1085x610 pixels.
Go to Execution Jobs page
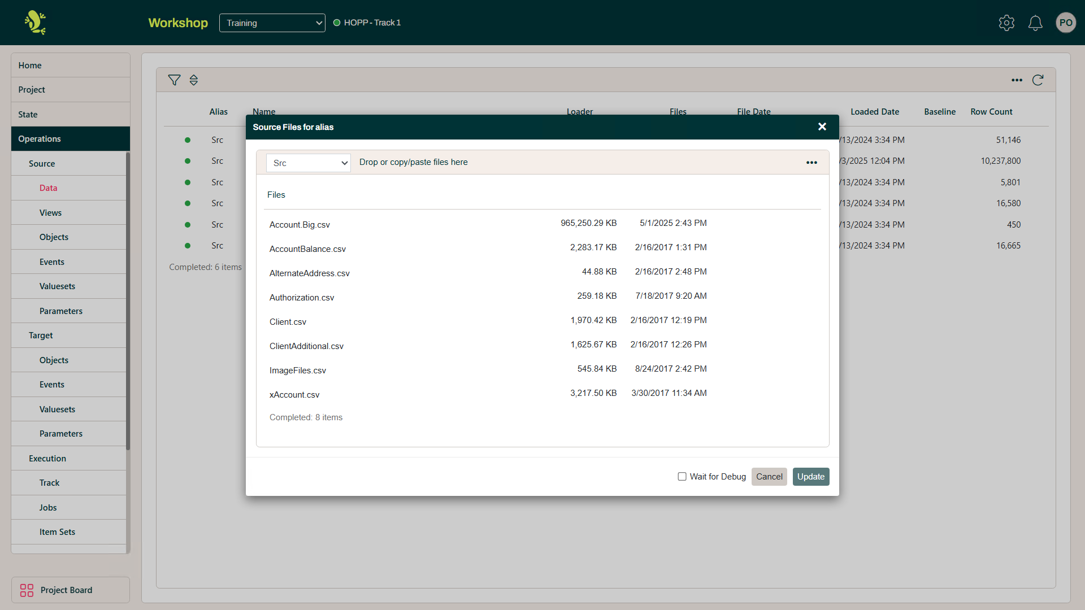coord(48,508)
